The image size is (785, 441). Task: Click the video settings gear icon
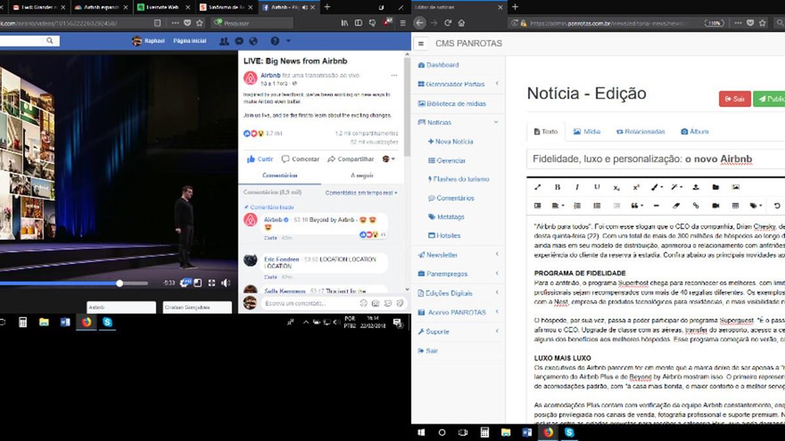[x=185, y=283]
